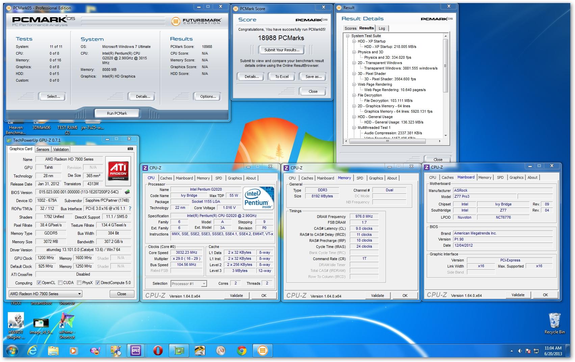Screen dimensions: 575x362
Task: Select wPrime Shortcut desktop icon
Action: click(x=67, y=326)
